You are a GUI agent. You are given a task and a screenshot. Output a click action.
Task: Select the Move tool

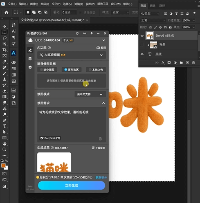coord(4,26)
